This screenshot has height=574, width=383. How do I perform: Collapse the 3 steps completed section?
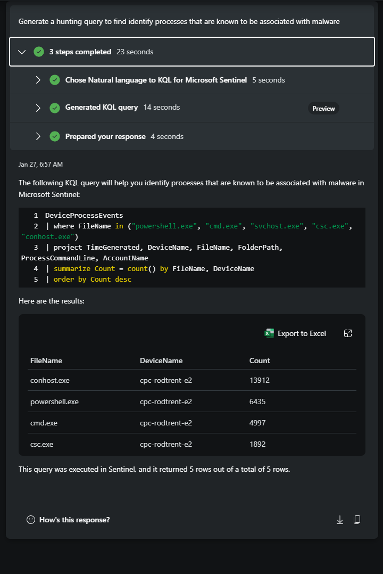pyautogui.click(x=22, y=52)
